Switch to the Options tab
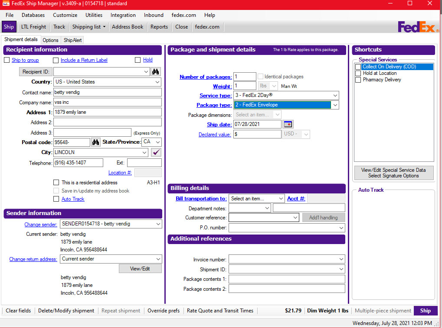Screen dimensions: 442x328 [x=50, y=40]
